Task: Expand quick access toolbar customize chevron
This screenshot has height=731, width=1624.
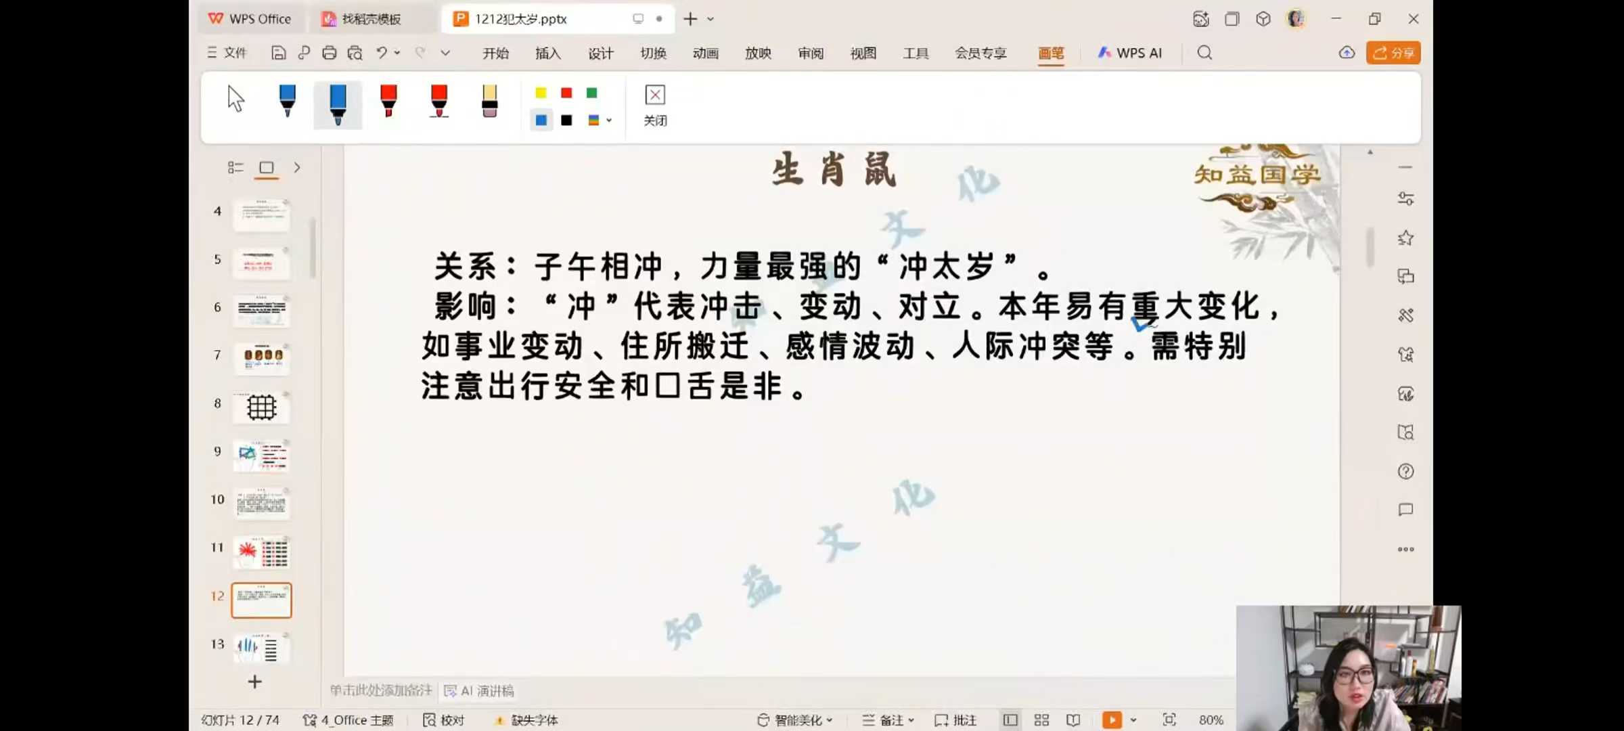Action: 445,53
